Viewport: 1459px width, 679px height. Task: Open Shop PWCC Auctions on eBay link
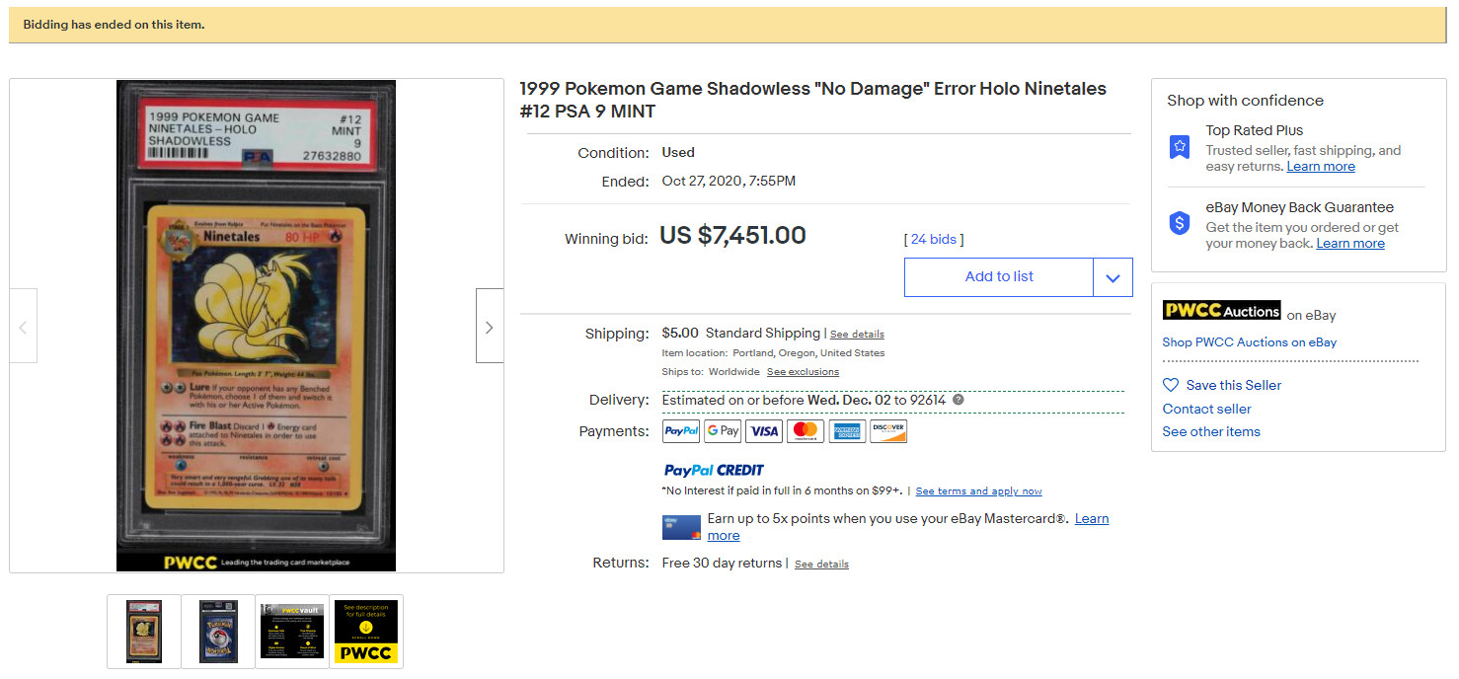pos(1249,342)
